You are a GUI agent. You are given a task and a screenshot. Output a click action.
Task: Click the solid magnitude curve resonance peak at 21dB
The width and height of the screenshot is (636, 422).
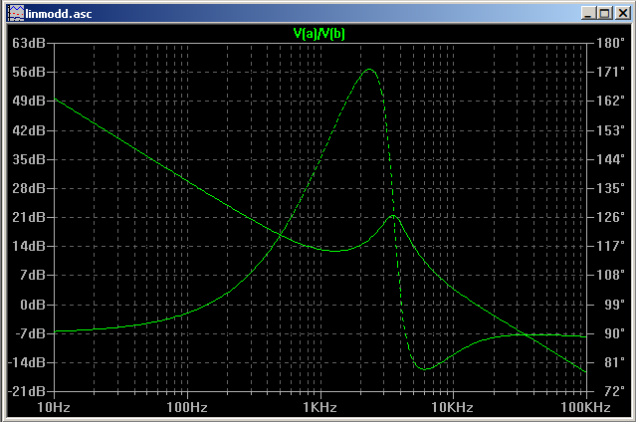pyautogui.click(x=393, y=215)
